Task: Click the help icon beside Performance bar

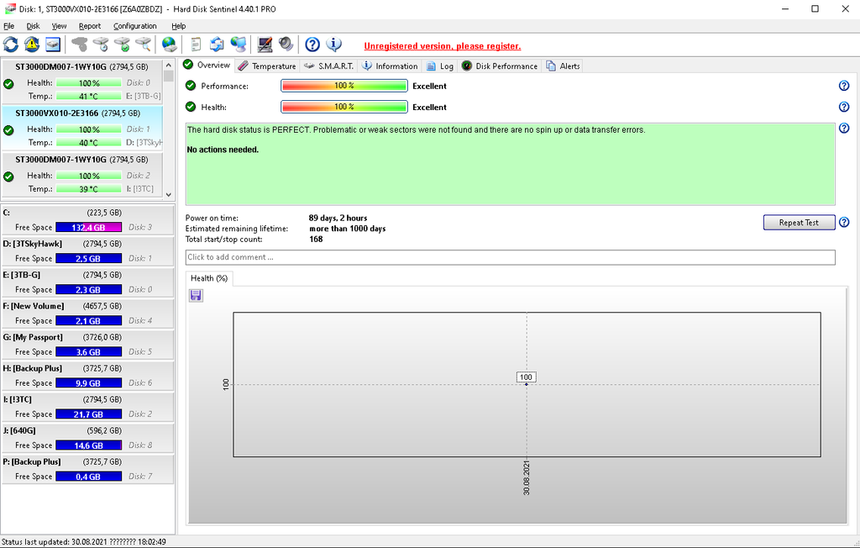Action: (x=844, y=86)
